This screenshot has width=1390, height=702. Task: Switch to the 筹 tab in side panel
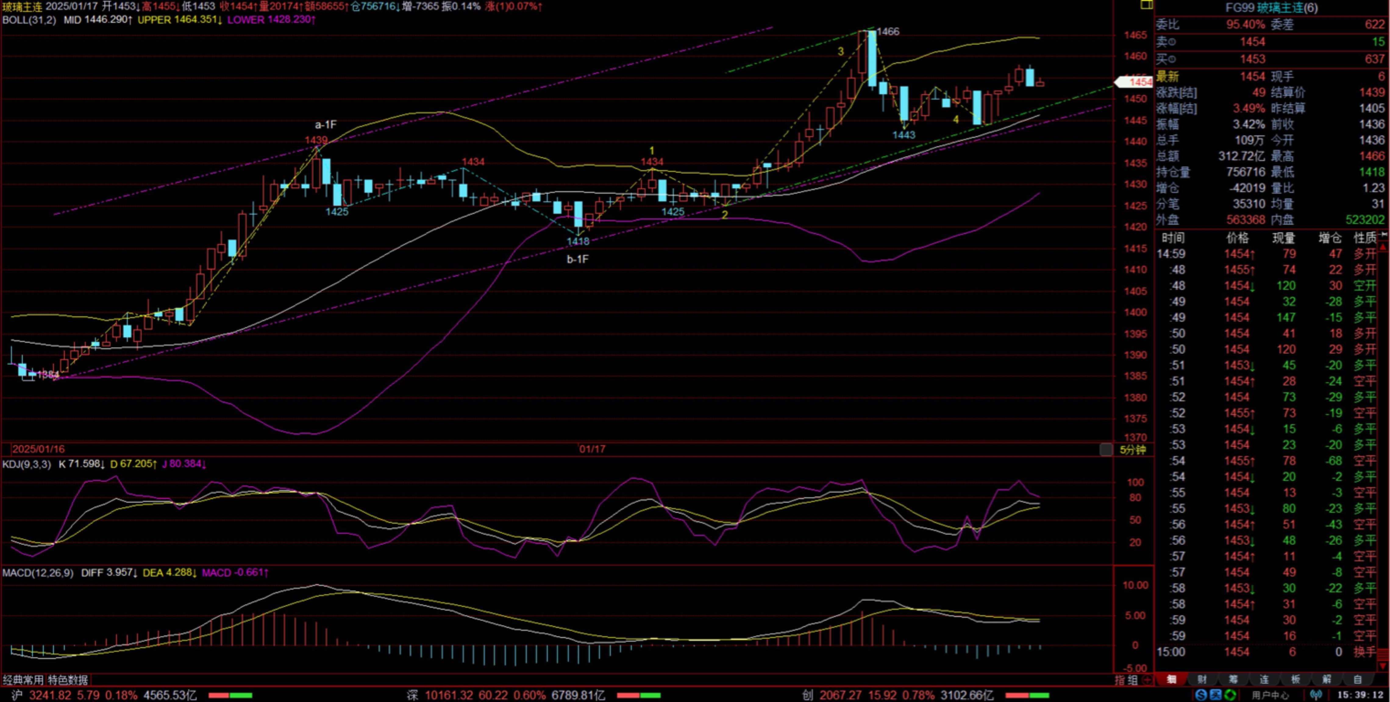[1234, 679]
